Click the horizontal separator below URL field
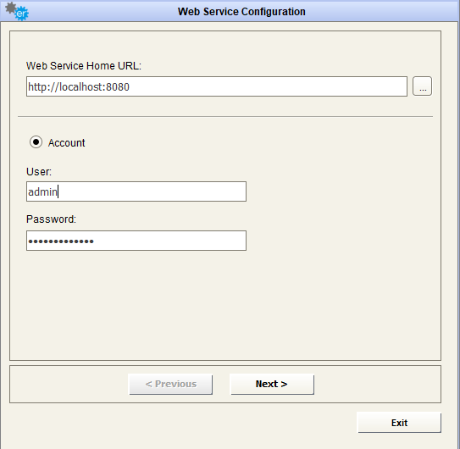The height and width of the screenshot is (449, 460). point(225,117)
